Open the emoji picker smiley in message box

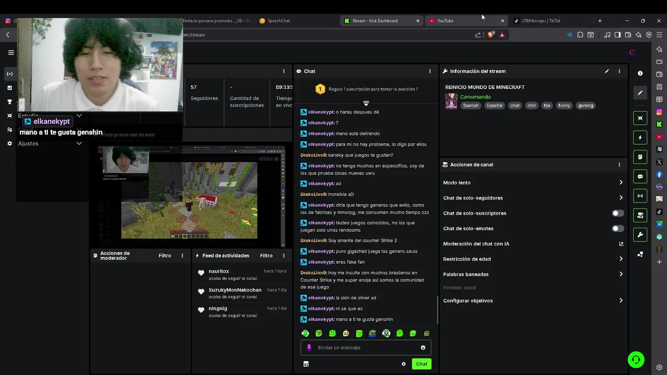coord(423,348)
